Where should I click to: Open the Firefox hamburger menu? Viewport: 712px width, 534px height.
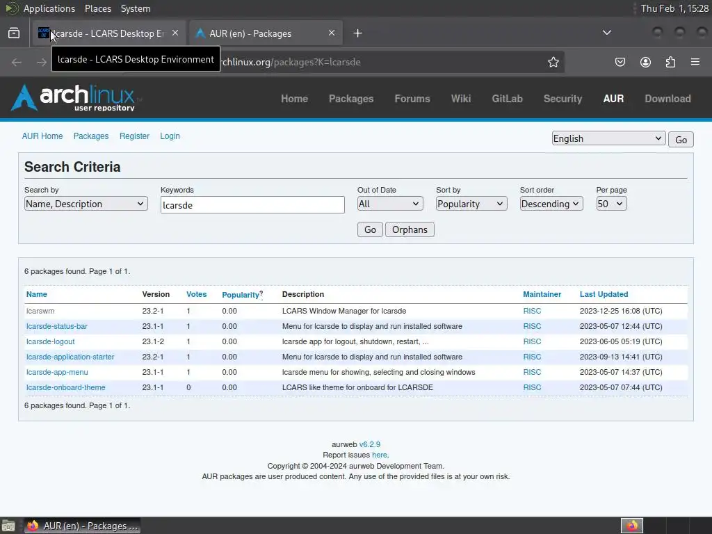[x=695, y=62]
